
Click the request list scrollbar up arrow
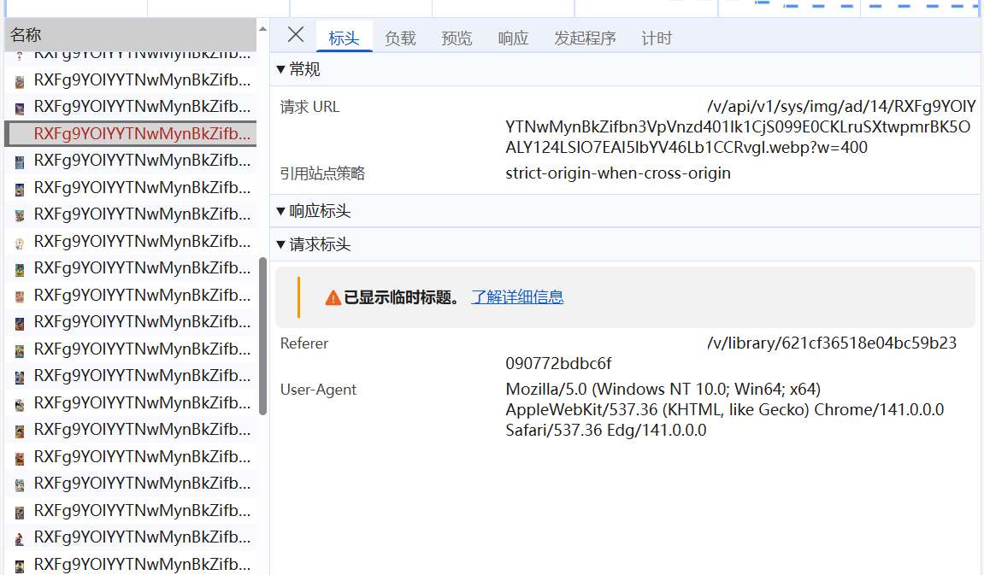coord(263,29)
